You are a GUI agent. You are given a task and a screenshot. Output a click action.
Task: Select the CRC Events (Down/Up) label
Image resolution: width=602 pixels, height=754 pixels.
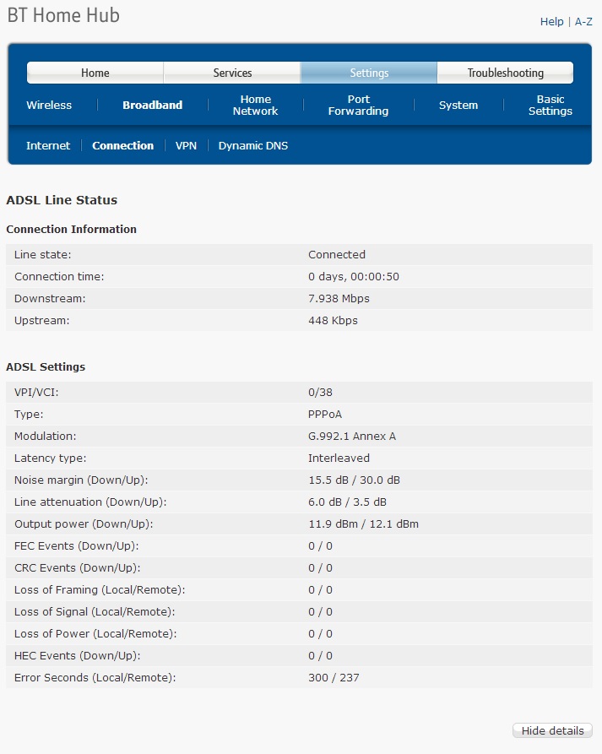point(78,568)
